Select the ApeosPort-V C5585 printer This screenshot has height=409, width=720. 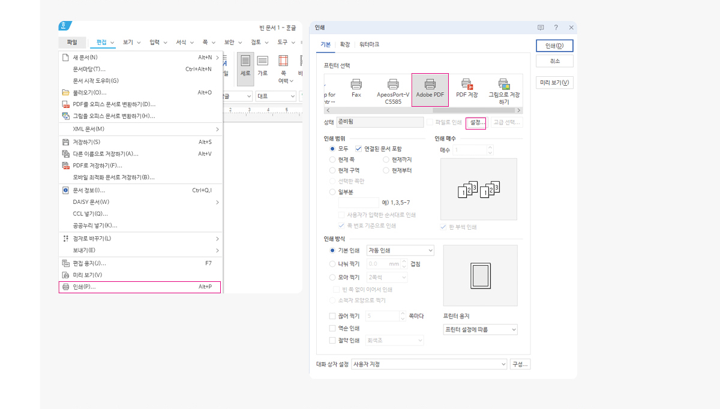click(393, 85)
